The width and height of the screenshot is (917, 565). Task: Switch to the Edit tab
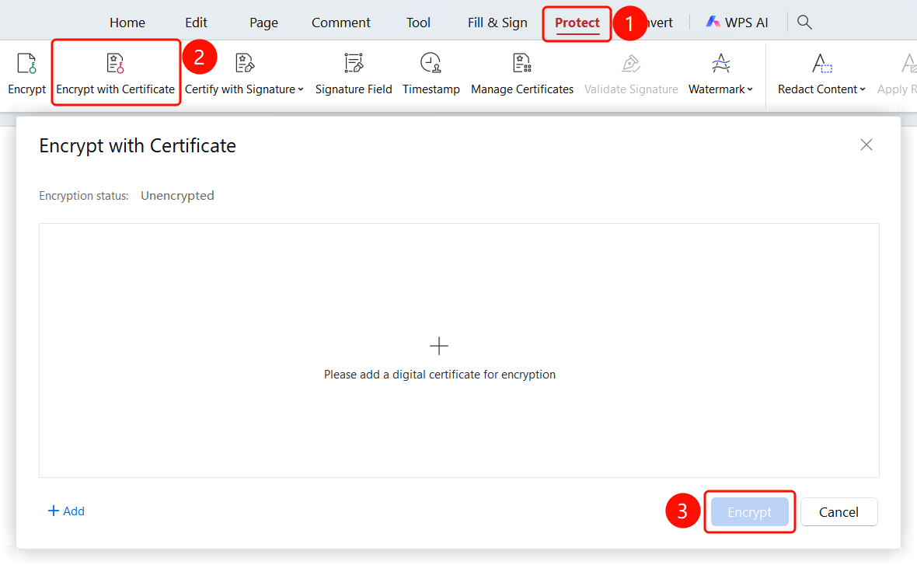coord(196,23)
